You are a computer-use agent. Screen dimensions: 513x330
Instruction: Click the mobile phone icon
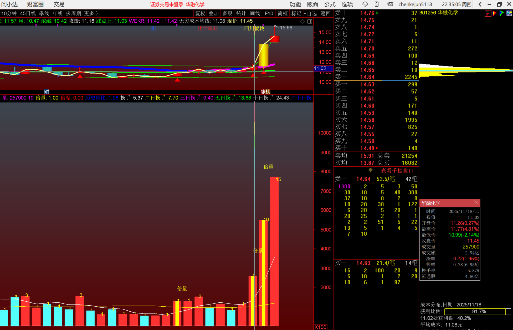tap(377, 4)
